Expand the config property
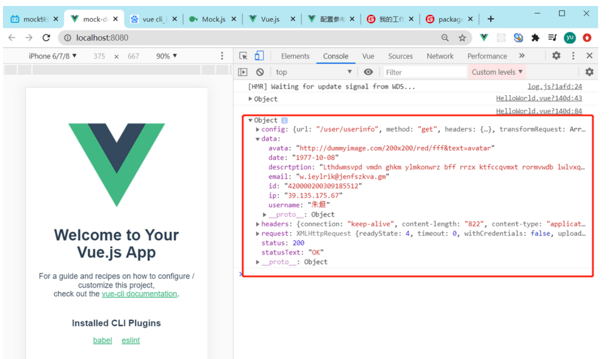The width and height of the screenshot is (610, 359). pyautogui.click(x=258, y=130)
